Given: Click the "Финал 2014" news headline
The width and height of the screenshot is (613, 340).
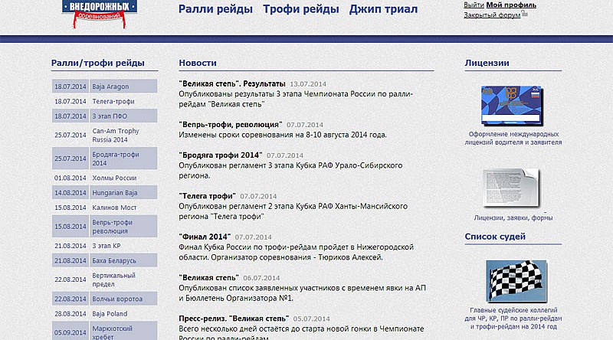Looking at the screenshot, I should pos(205,237).
